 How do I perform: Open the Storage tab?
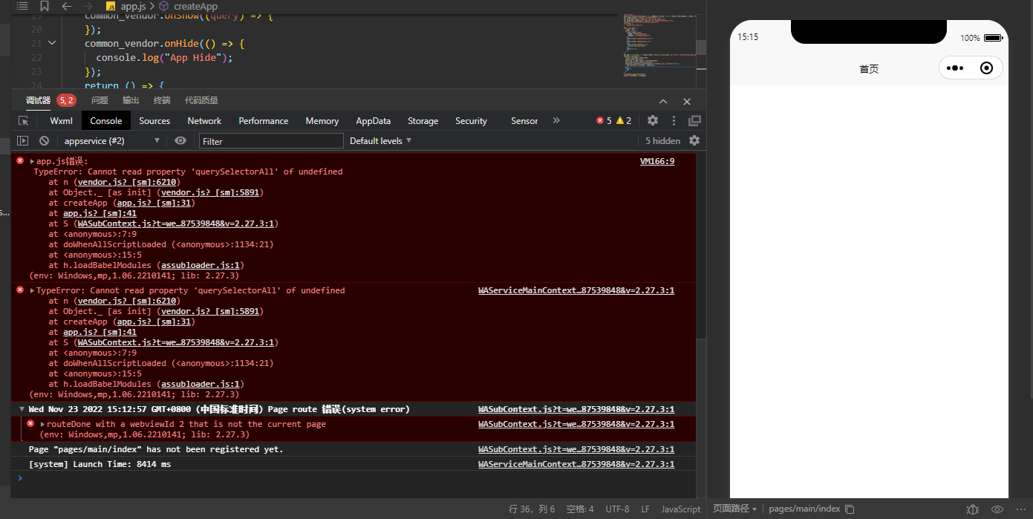[x=423, y=120]
